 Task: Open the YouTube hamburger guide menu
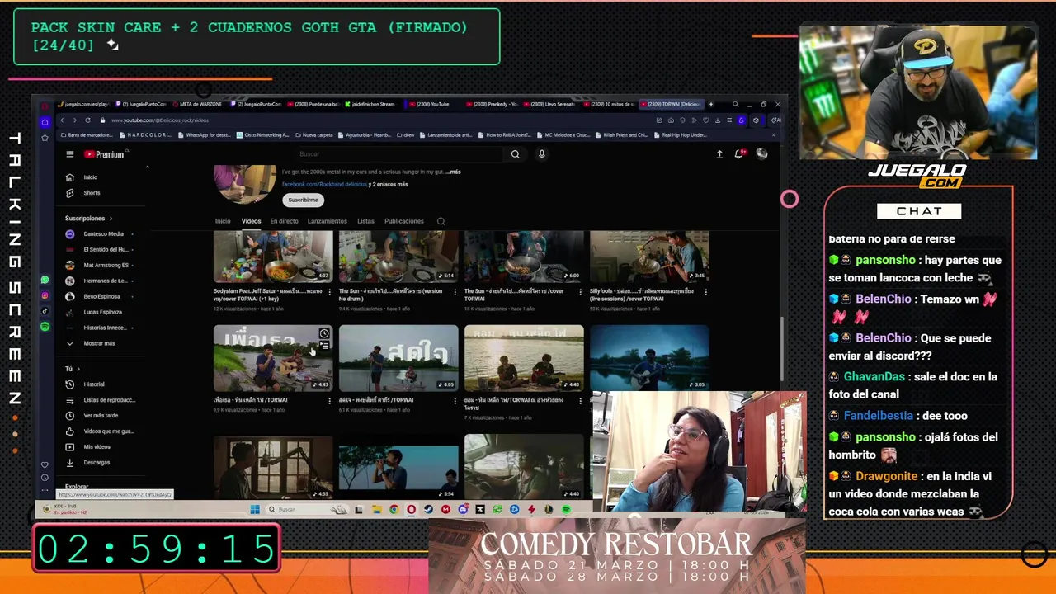70,154
